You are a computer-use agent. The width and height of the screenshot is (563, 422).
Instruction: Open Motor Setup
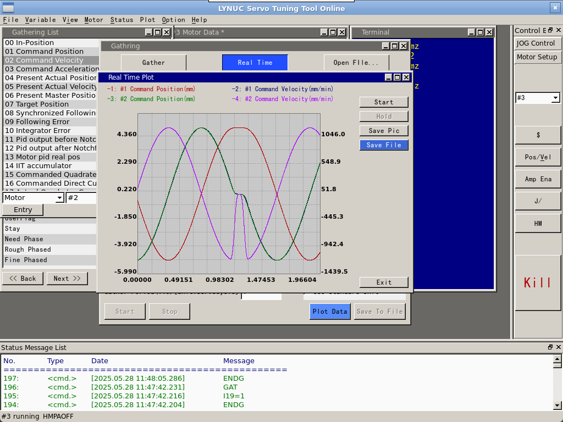pyautogui.click(x=538, y=57)
